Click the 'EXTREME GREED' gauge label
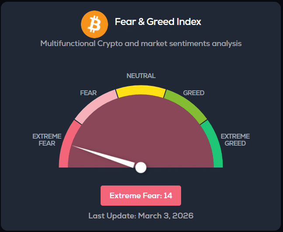This screenshot has width=283, height=232. click(x=235, y=139)
